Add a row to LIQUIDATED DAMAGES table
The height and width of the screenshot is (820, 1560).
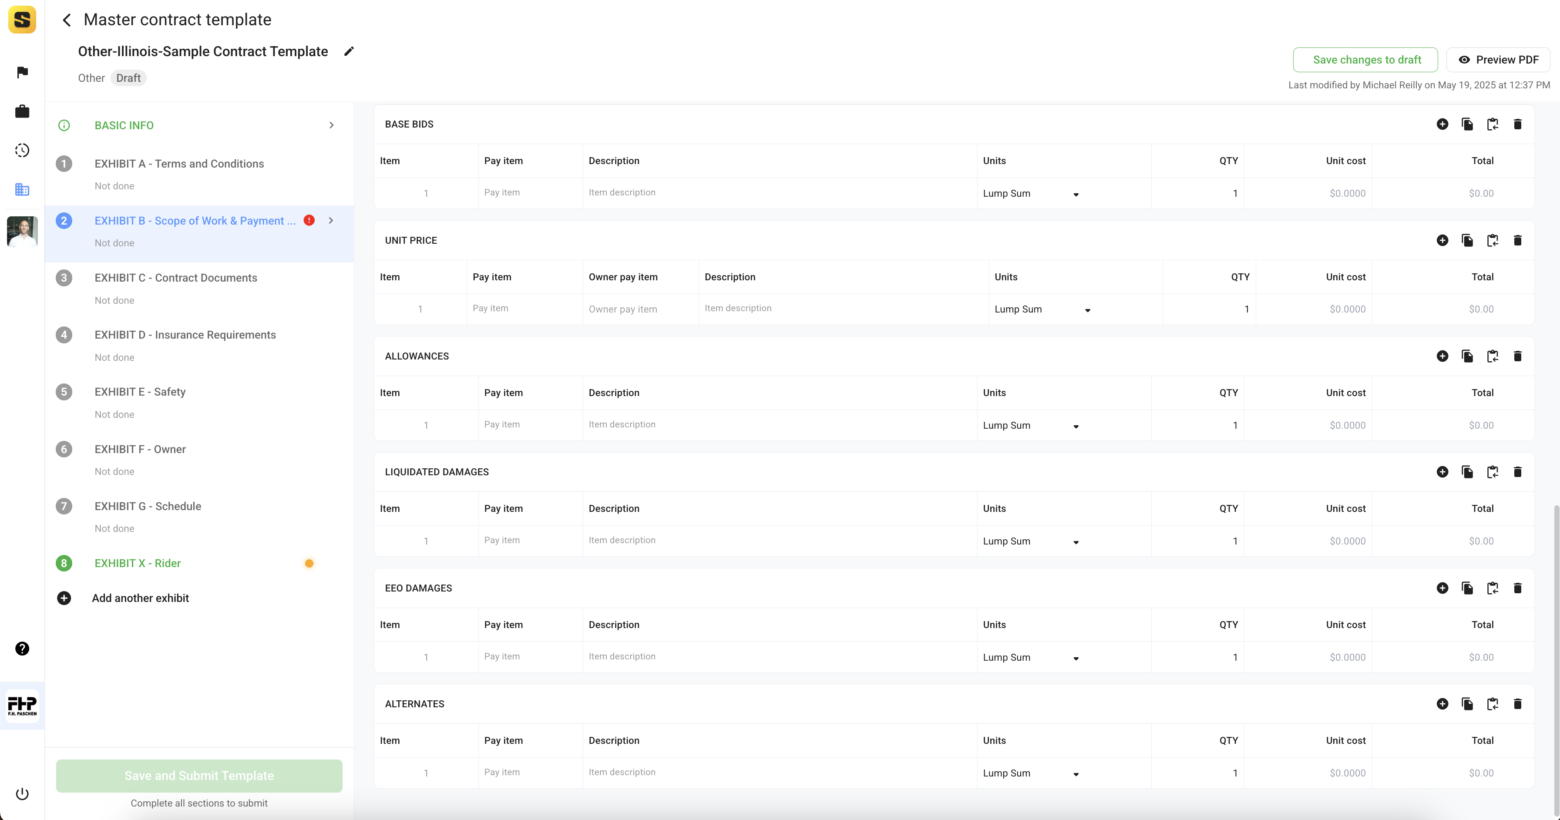1442,472
